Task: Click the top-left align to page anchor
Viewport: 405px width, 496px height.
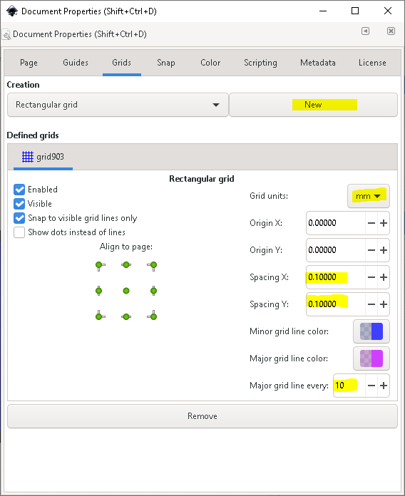Action: 100,265
